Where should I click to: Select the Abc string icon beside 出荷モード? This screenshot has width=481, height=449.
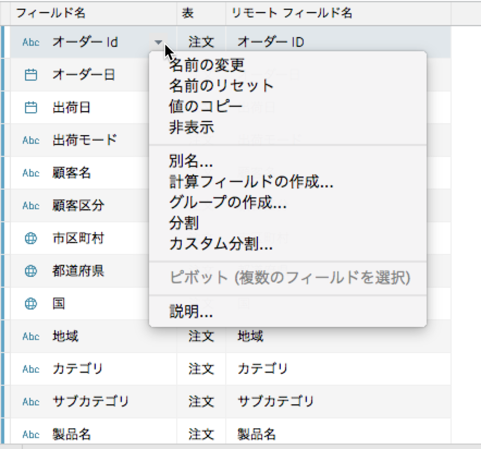point(31,140)
